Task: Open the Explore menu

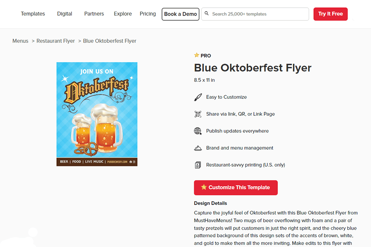Action: pos(123,14)
